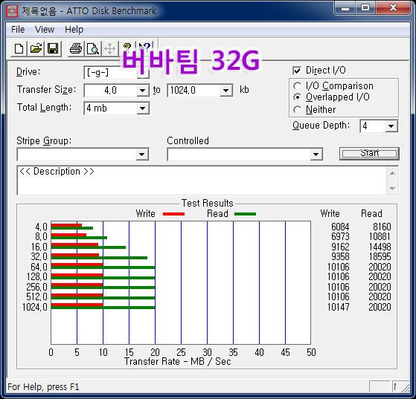Screen dimensions: 416x399
Task: Open the Queue Depth dropdown
Action: tap(391, 126)
